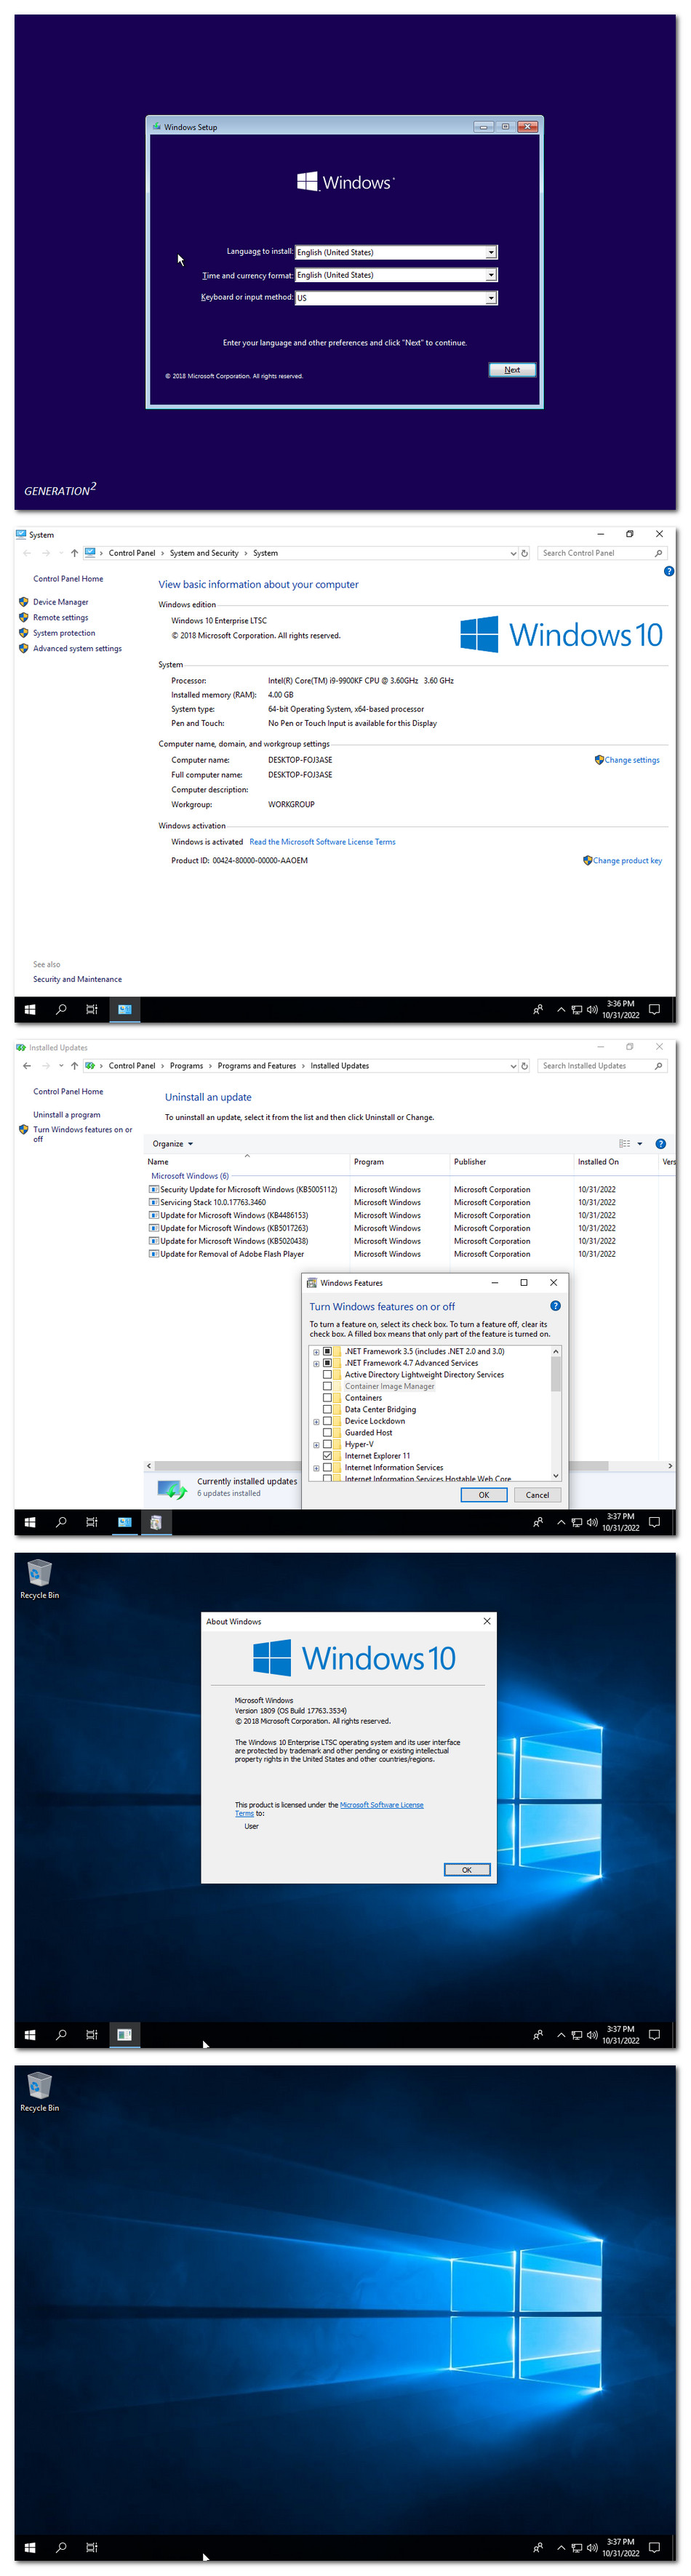
Task: Open the Organize dropdown in Installed Updates
Action: click(173, 1144)
